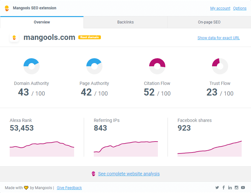Click the Alexa Rank trend chart
The height and width of the screenshot is (193, 251).
point(42,149)
